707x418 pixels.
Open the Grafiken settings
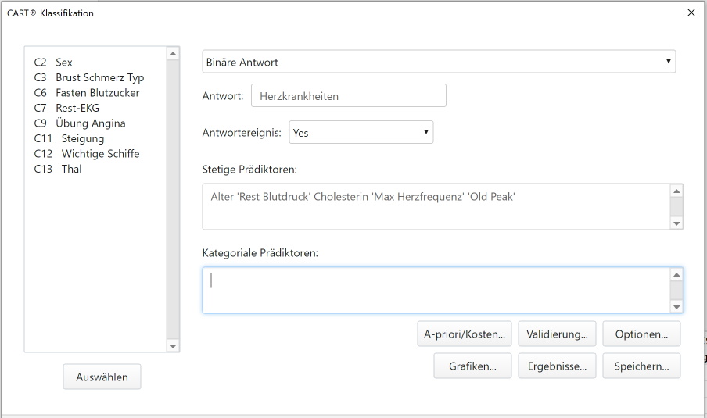(472, 366)
